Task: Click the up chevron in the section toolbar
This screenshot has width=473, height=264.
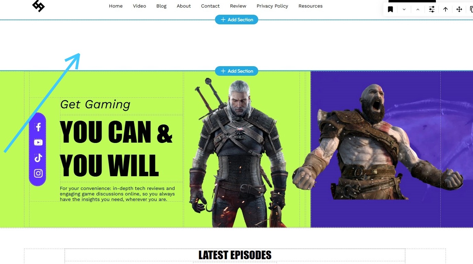Action: (x=418, y=9)
